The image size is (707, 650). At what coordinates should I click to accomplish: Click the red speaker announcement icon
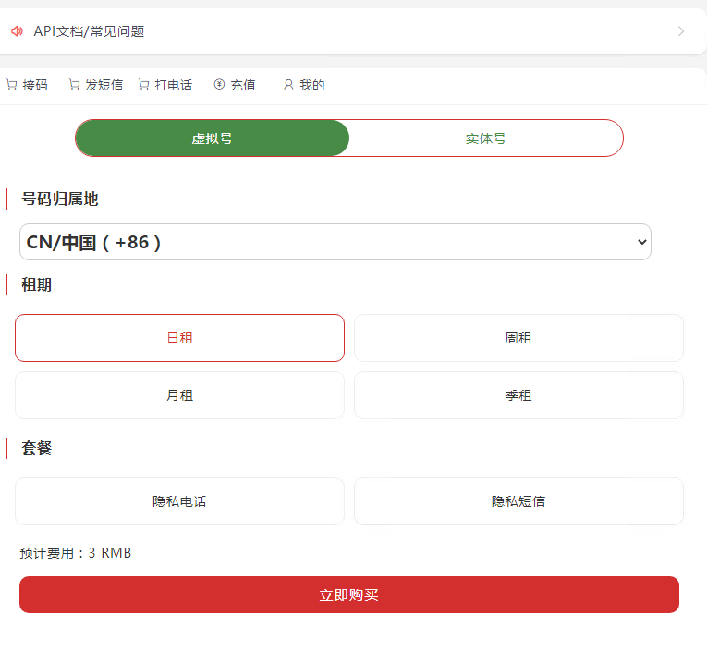click(17, 31)
